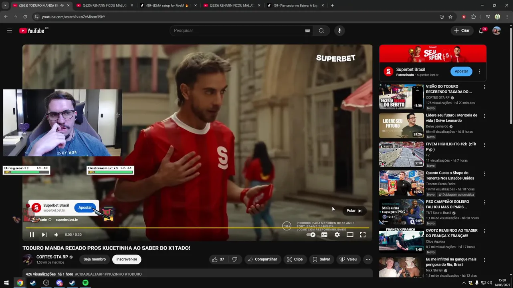Switch to DMA setup for FiveM tab
Screen dimensions: 513x288
[168, 6]
